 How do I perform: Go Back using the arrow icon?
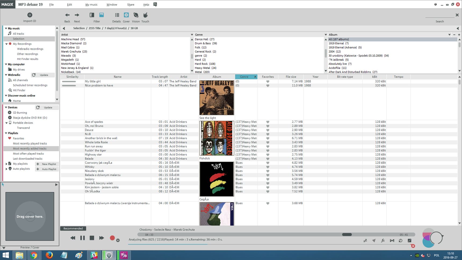click(67, 15)
